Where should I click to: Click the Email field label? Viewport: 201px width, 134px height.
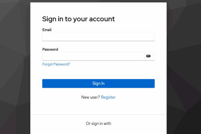pyautogui.click(x=47, y=30)
